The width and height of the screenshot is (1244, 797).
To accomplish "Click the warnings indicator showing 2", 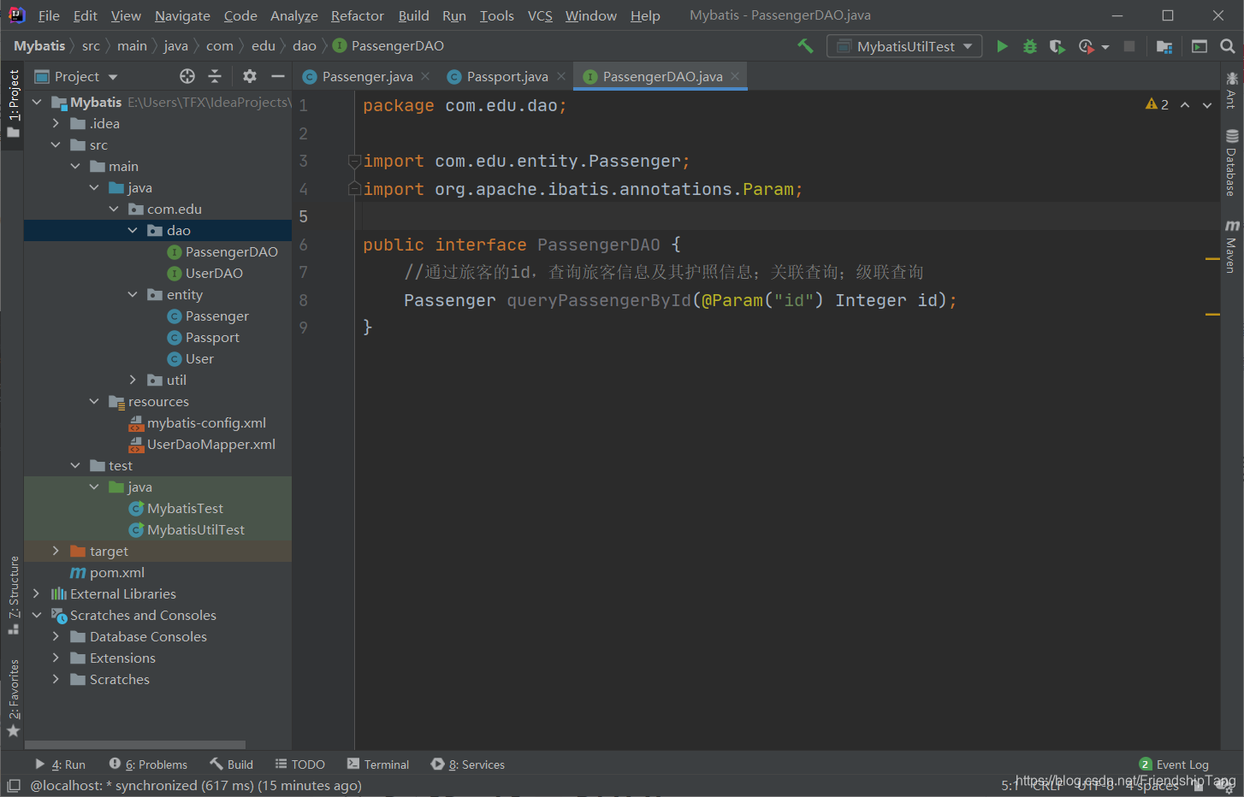I will tap(1157, 104).
